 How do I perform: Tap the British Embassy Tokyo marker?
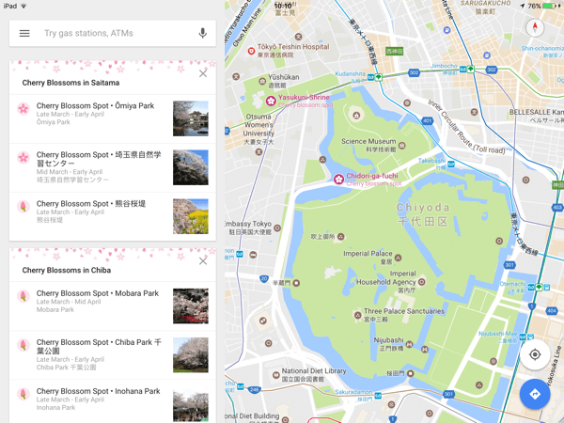click(x=277, y=227)
